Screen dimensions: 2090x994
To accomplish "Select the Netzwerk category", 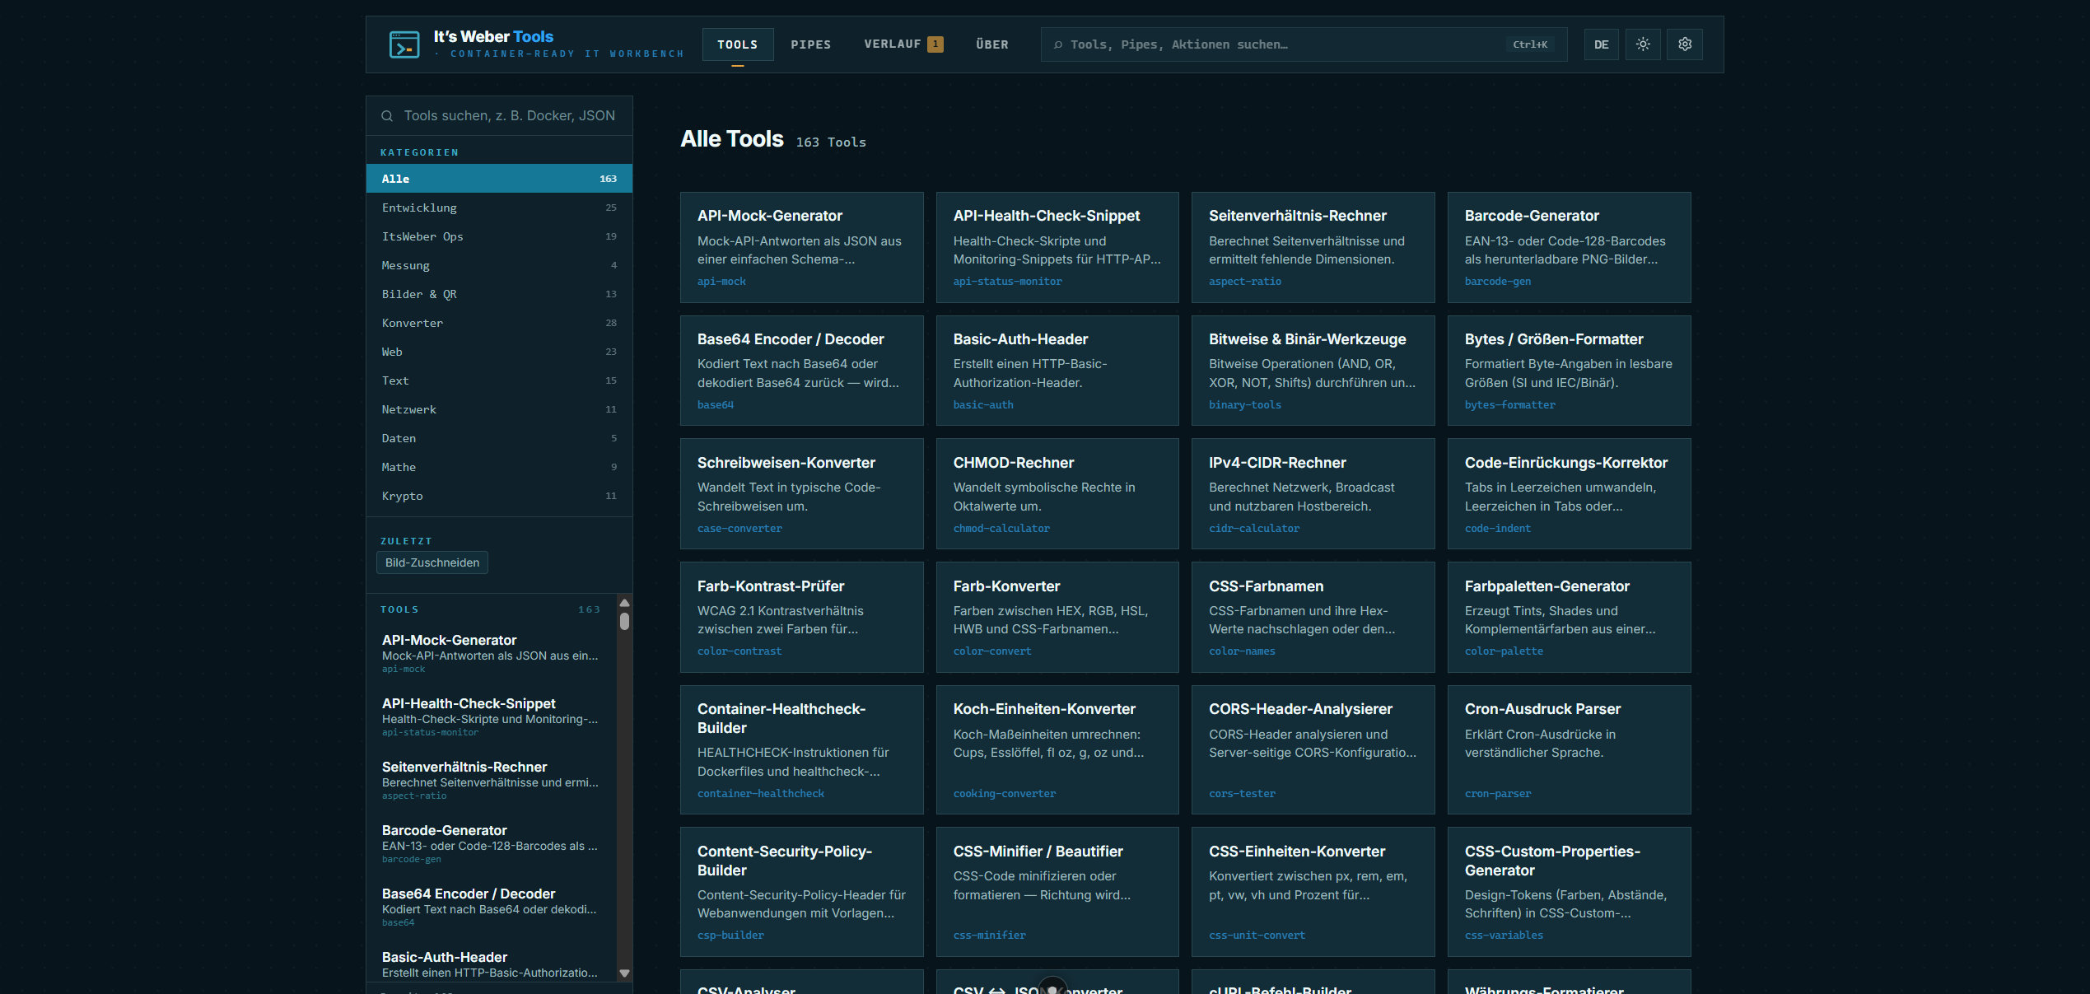I will click(499, 409).
